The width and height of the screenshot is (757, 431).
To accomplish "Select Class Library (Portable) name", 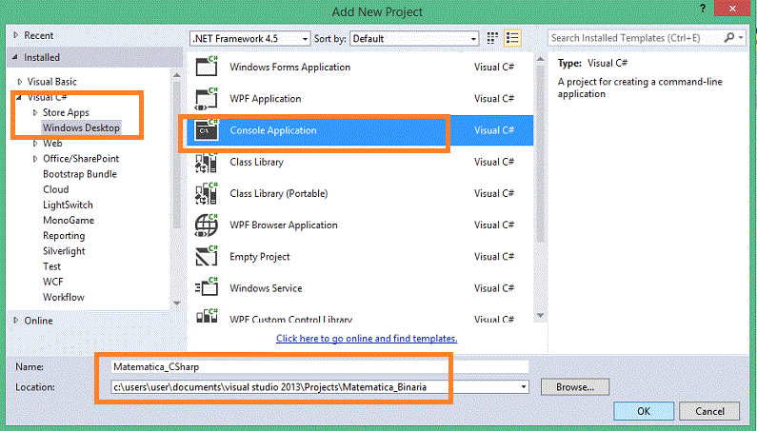I will click(279, 193).
